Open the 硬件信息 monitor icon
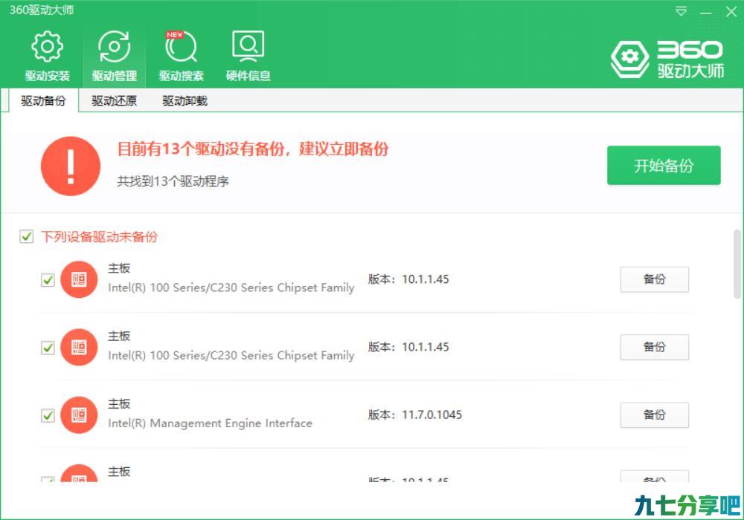744x520 pixels. [x=248, y=46]
